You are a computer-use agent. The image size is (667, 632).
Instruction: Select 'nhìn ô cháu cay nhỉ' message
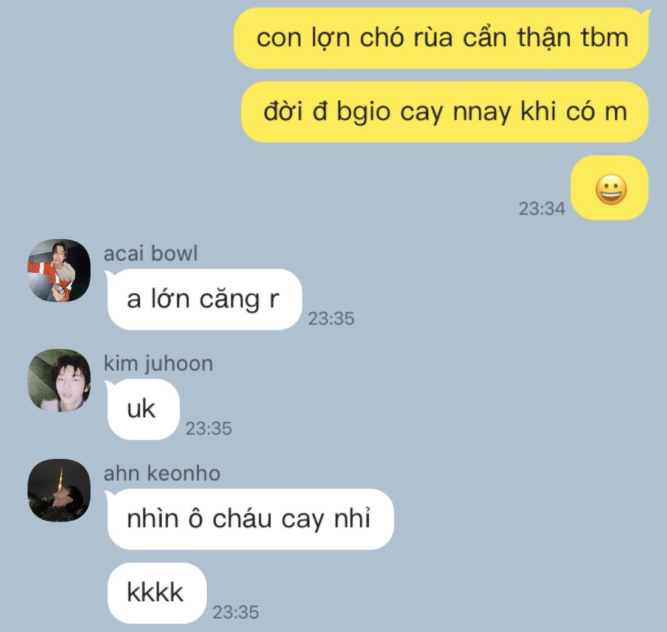(249, 519)
